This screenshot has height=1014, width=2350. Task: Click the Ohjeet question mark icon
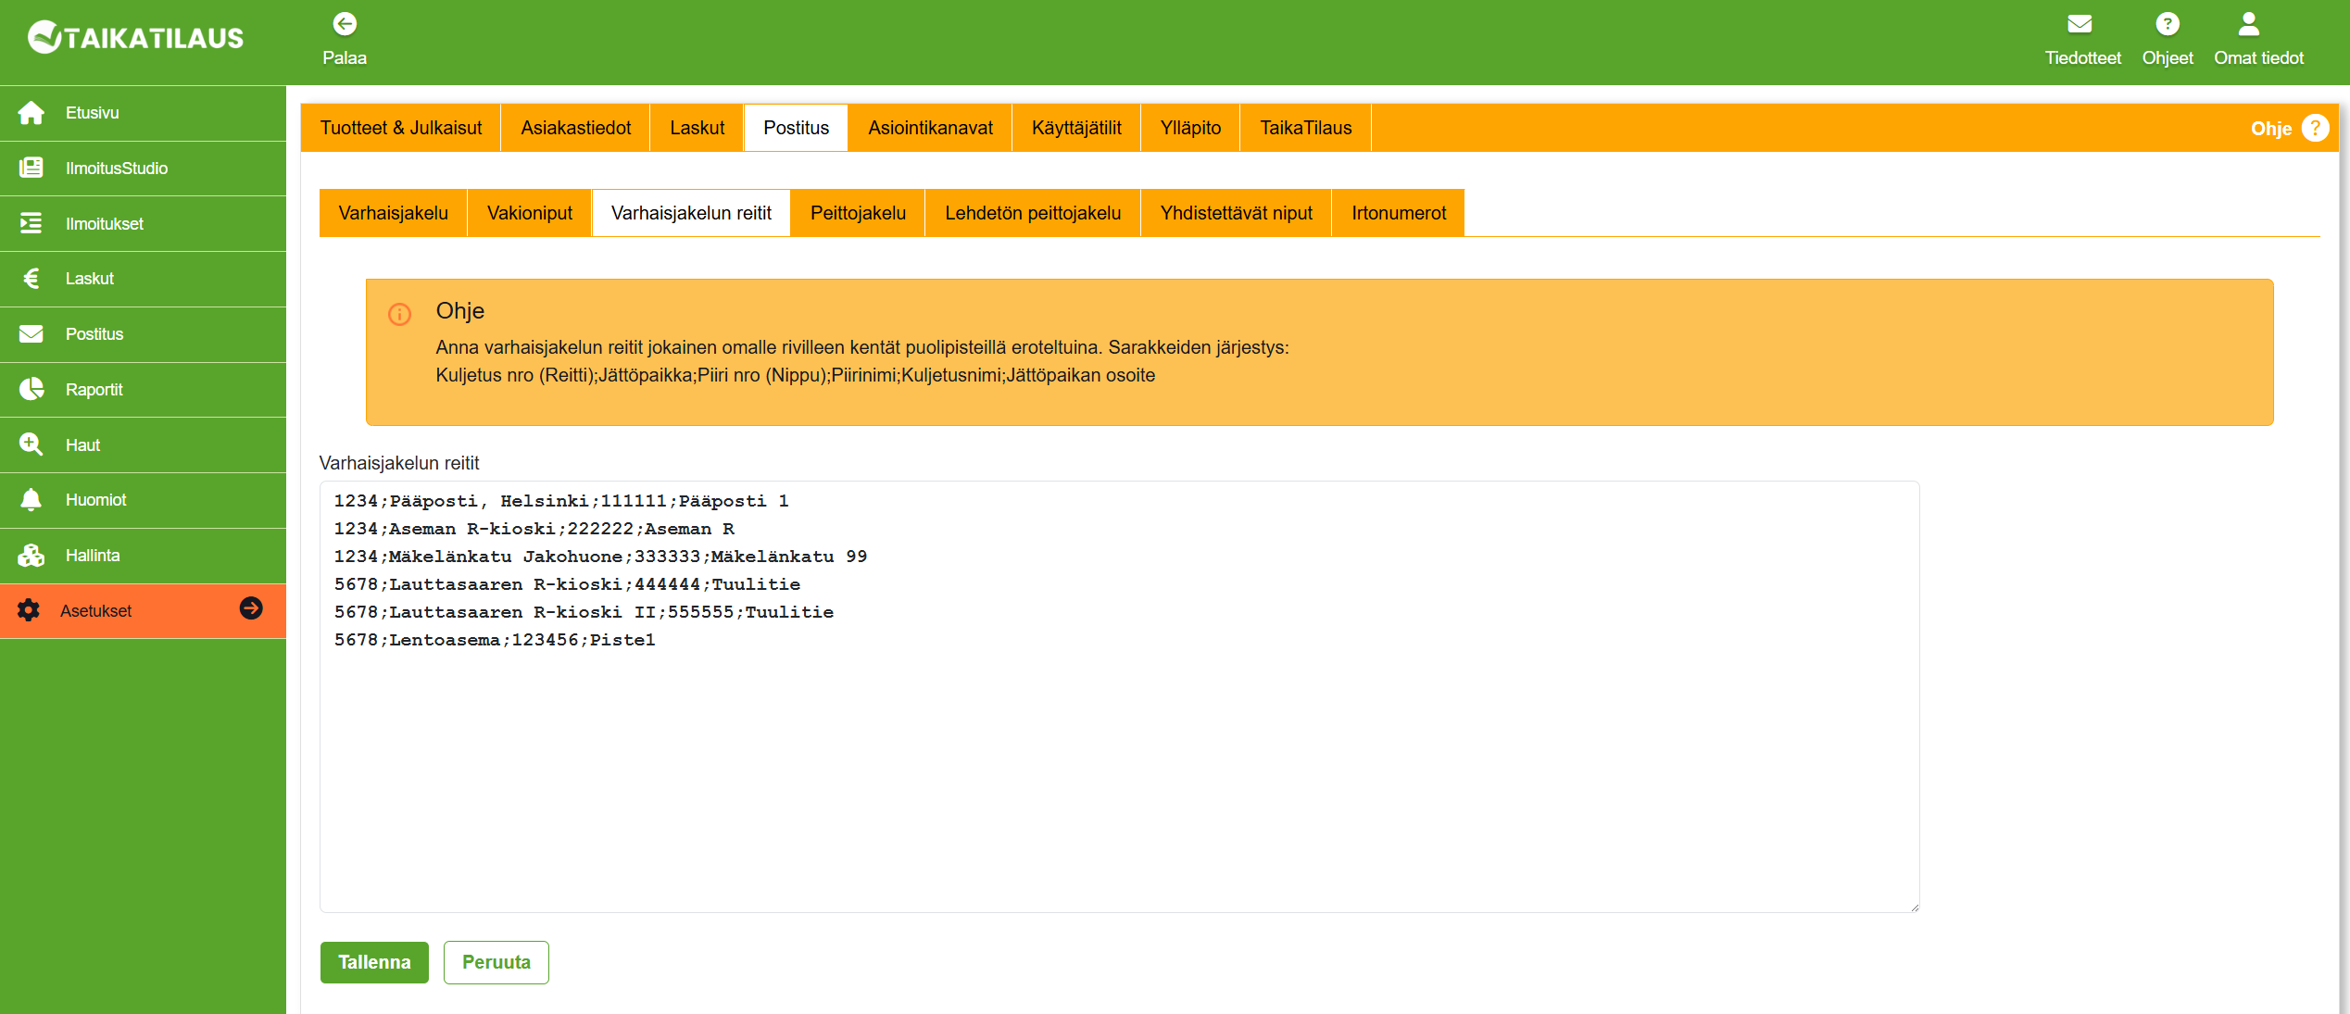pyautogui.click(x=2167, y=24)
